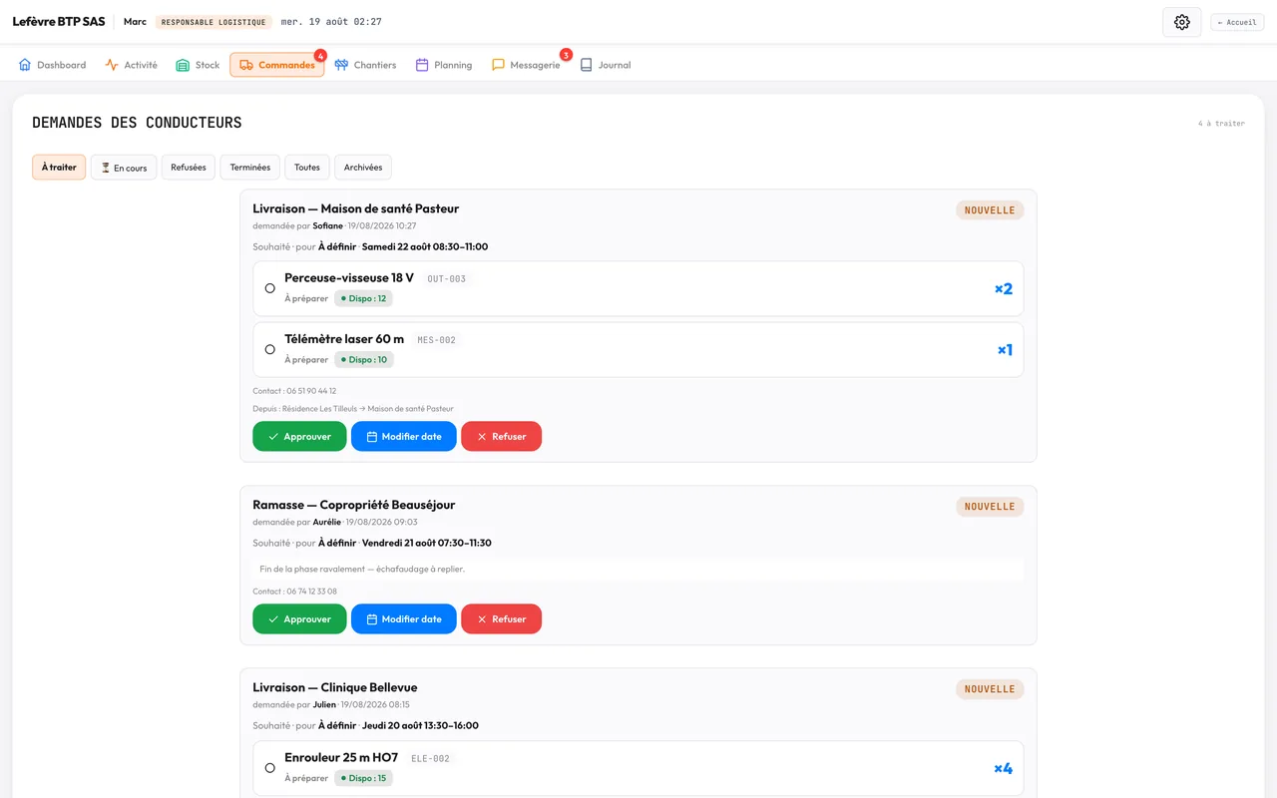Viewport: 1277px width, 798px height.
Task: Click calendar icon on Pasteur Modifier date
Action: (372, 437)
